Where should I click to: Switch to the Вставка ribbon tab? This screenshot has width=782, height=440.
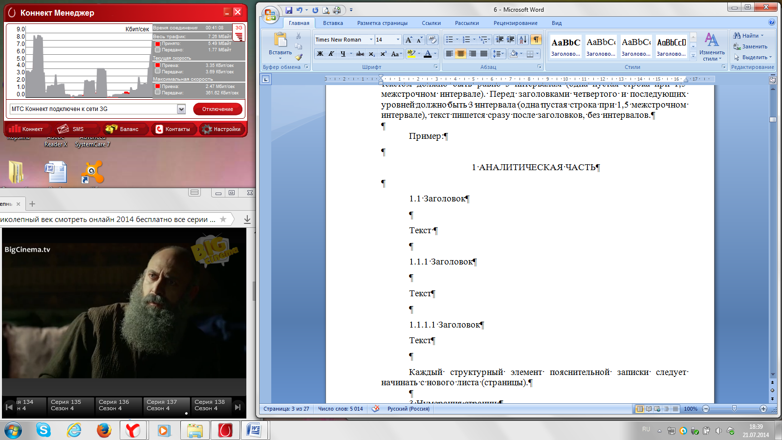click(333, 23)
